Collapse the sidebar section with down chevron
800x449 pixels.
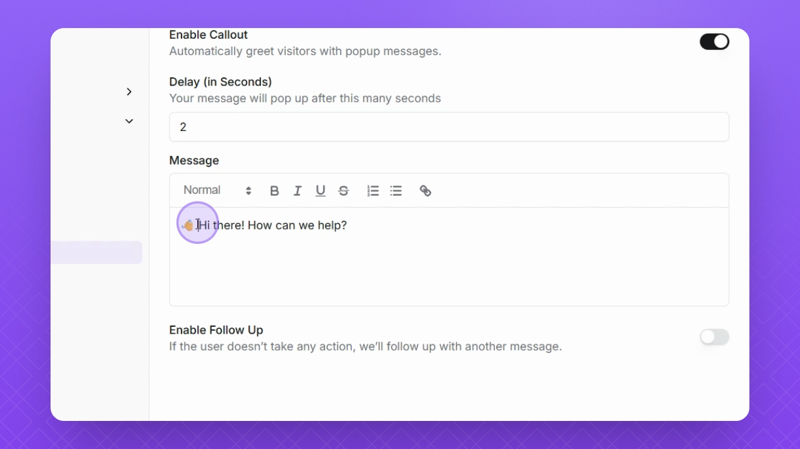[x=129, y=121]
